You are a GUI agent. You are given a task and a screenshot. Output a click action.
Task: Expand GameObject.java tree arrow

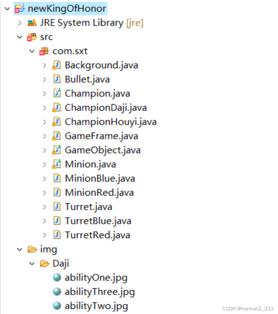coord(44,151)
